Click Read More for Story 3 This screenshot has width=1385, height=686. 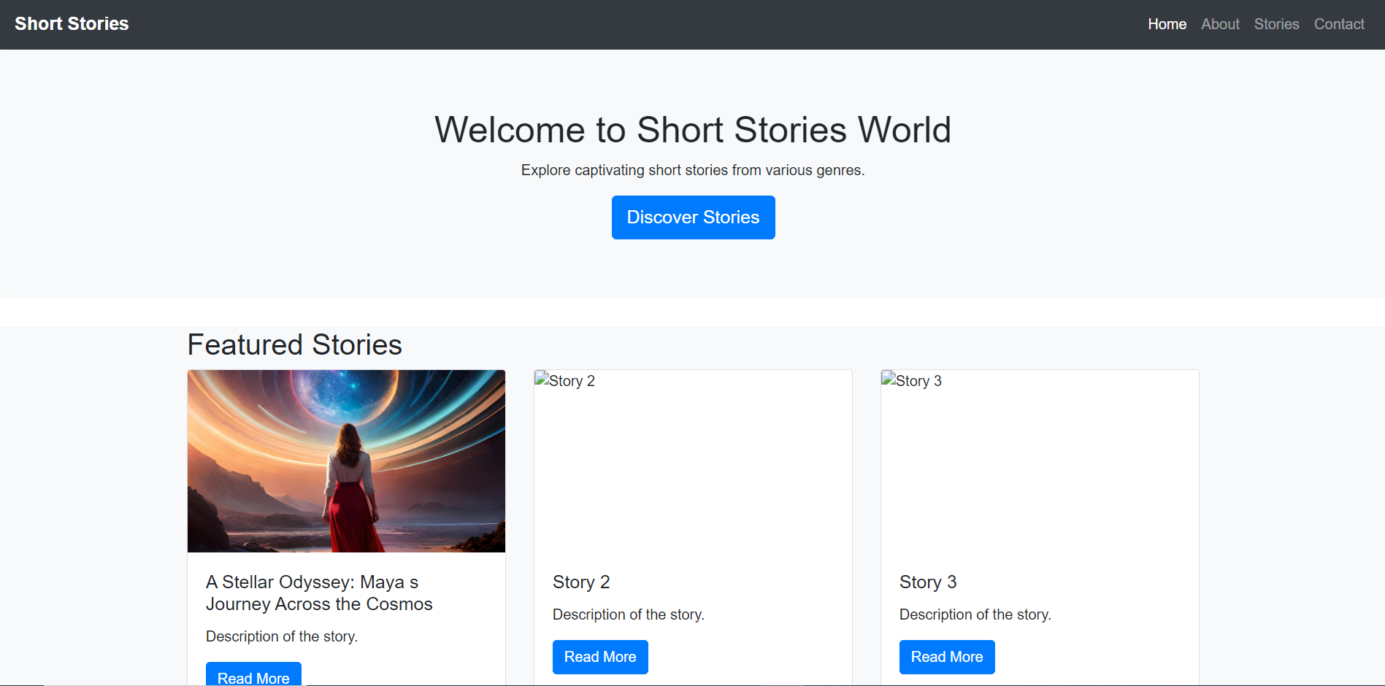click(947, 657)
